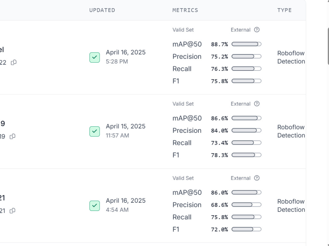This screenshot has height=246, width=329.
Task: Click the TYPE column header
Action: pos(284,10)
